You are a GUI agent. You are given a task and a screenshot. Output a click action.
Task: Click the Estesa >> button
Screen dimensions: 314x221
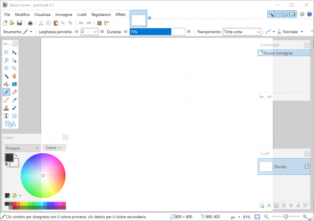[54, 148]
